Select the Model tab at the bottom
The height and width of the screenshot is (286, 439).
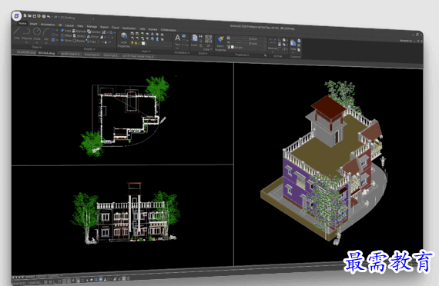(x=30, y=277)
